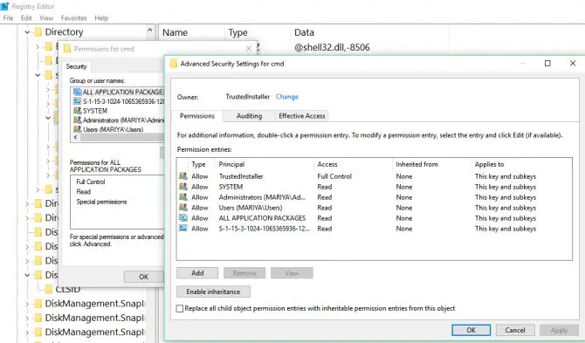Screen dimensions: 585x343
Task: Click ALL APPLICATION PACKAGES entry's package icon in Advanced list
Action: (x=182, y=217)
